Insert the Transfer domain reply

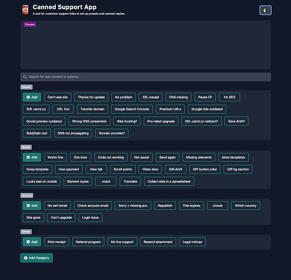pyautogui.click(x=92, y=109)
